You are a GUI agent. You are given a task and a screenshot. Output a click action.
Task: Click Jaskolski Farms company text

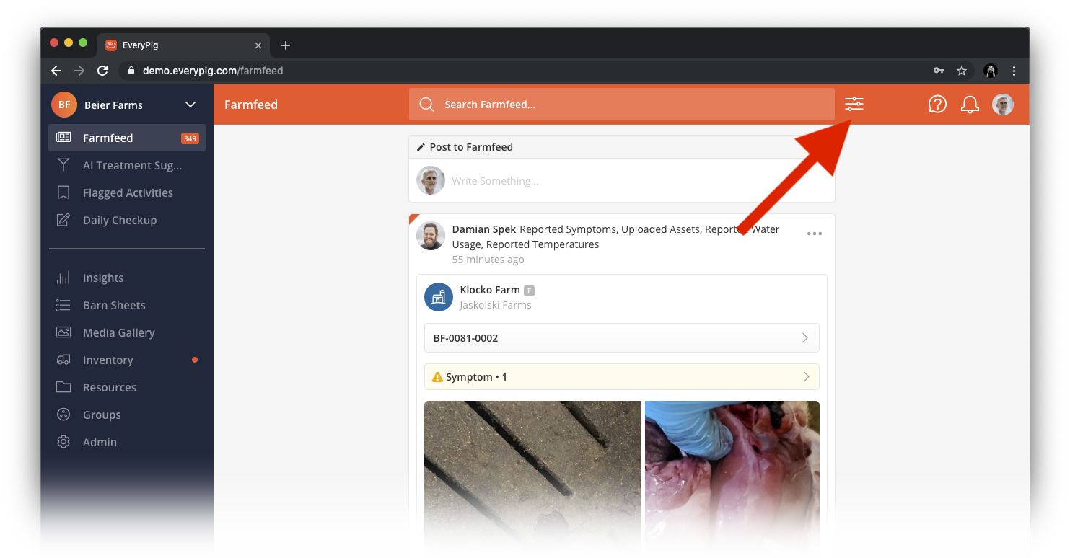click(496, 305)
